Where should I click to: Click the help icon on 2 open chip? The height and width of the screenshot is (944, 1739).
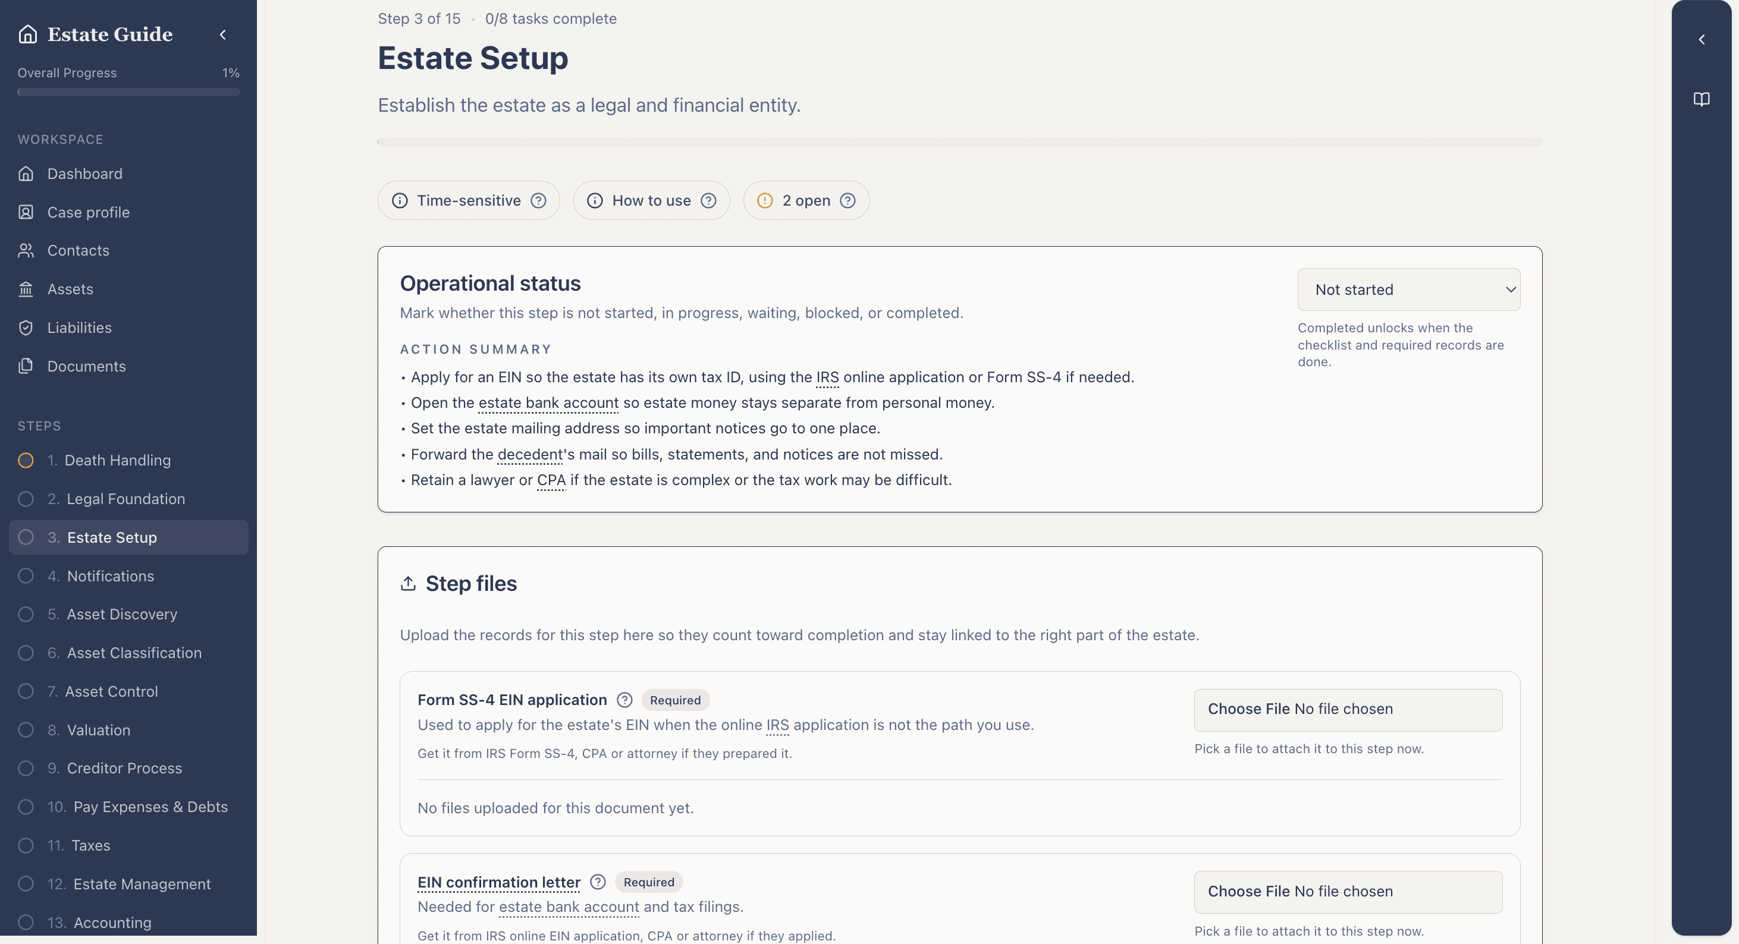click(x=848, y=200)
